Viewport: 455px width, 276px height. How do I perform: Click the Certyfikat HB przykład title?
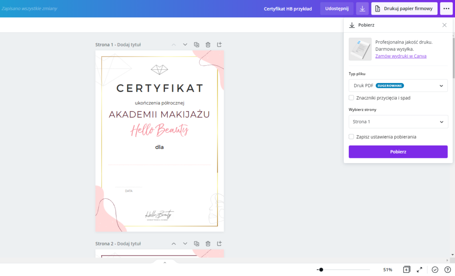coord(288,9)
